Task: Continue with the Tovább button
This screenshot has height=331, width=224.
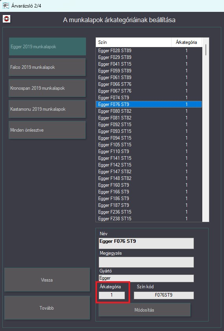Action: pyautogui.click(x=47, y=308)
